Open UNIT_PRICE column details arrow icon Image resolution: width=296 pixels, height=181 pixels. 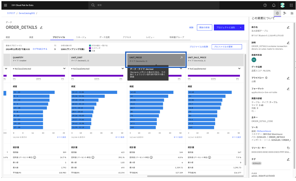[x=181, y=58]
